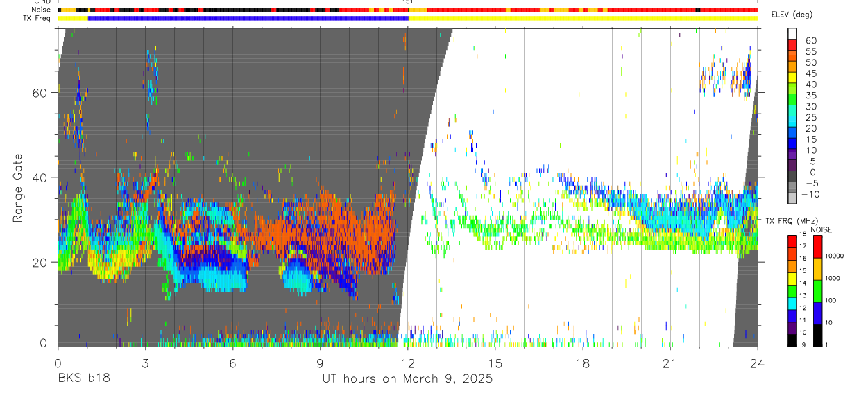
Task: Click the x-axis tick label "12"
Action: pos(408,363)
